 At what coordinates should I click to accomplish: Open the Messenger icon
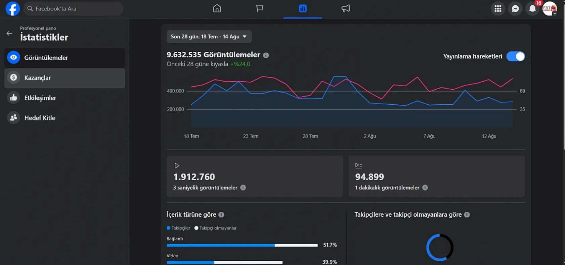(x=515, y=9)
